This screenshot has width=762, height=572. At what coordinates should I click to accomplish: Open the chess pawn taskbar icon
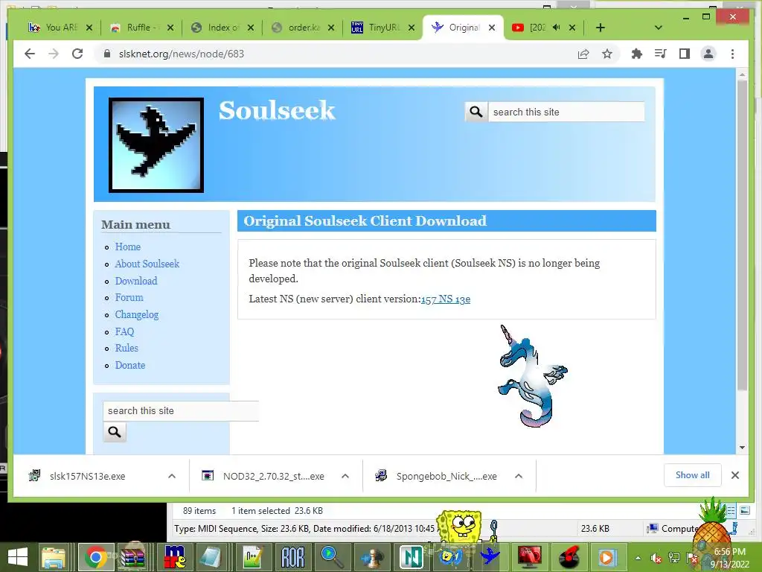[372, 557]
